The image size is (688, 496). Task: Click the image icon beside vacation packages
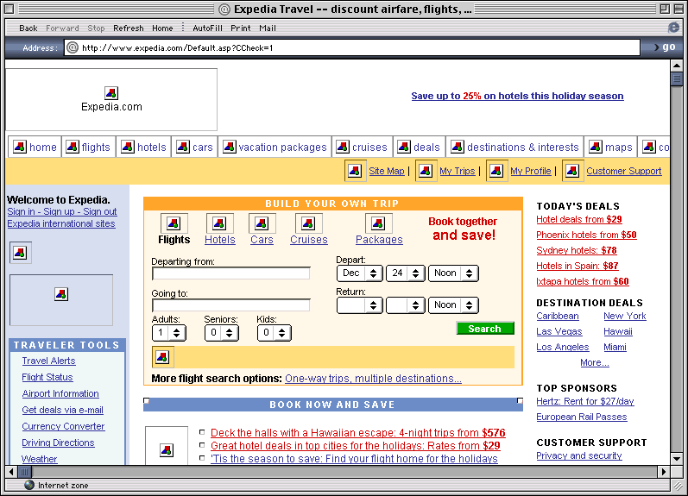230,147
